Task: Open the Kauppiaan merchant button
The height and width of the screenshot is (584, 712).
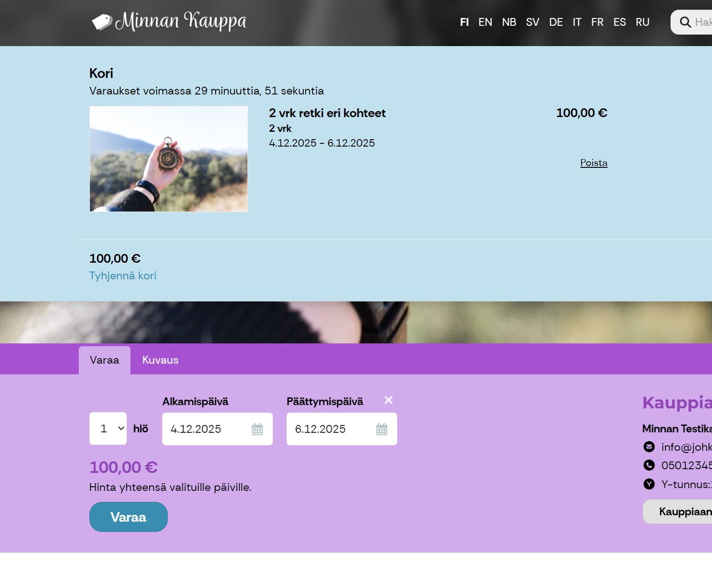Action: tap(677, 512)
